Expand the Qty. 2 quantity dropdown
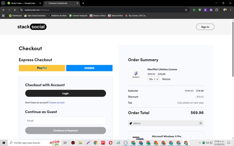The height and width of the screenshot is (146, 234). tap(154, 79)
